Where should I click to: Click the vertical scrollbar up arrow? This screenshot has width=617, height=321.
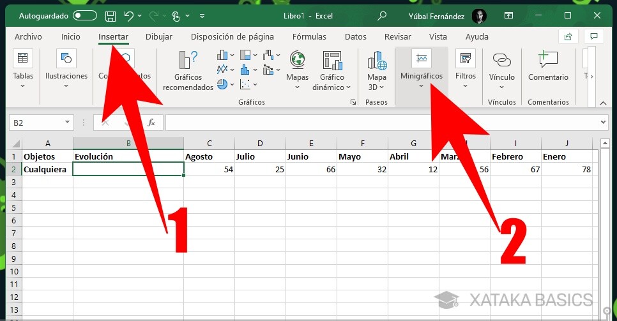coord(606,143)
